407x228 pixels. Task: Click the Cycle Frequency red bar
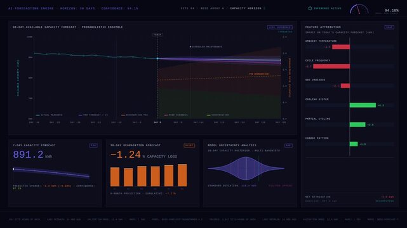pyautogui.click(x=331, y=66)
